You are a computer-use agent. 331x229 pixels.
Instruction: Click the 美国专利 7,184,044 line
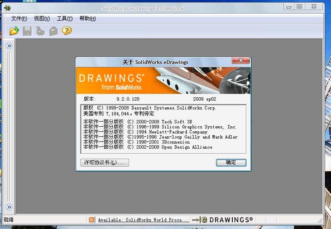point(118,114)
